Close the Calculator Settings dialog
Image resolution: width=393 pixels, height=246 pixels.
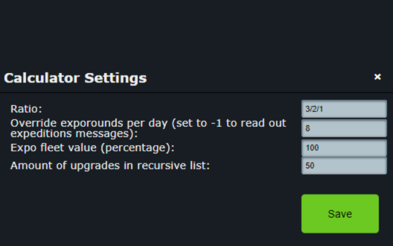[x=378, y=77]
